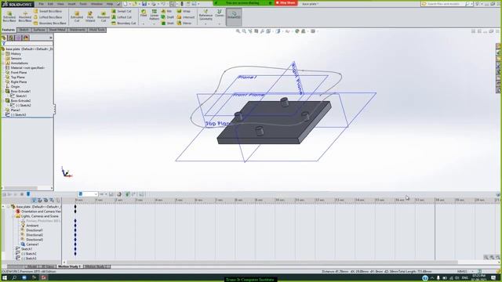Choose the Swept Boss/Base tool
This screenshot has width=502, height=282.
tap(48, 11)
